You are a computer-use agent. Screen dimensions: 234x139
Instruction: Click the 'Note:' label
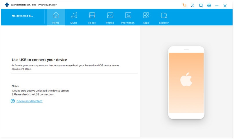point(15,86)
